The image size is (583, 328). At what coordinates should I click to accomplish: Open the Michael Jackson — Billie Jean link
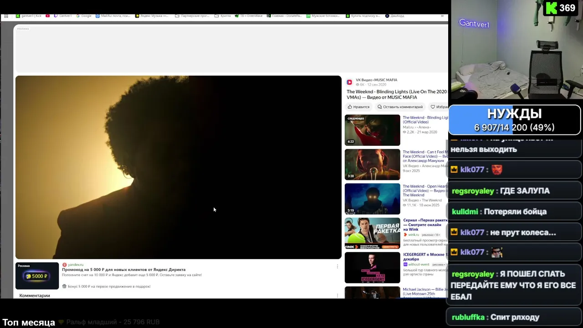(425, 292)
